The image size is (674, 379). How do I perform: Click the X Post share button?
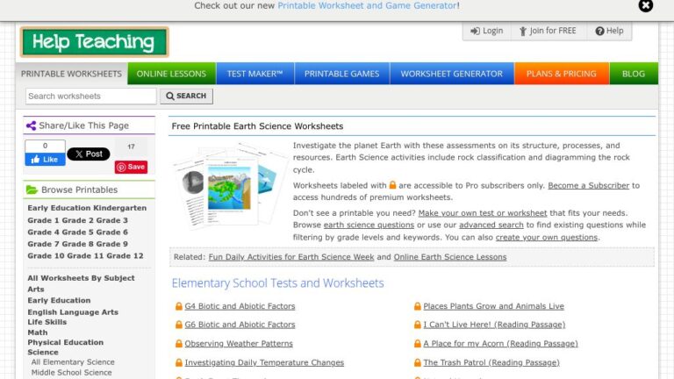pos(88,154)
